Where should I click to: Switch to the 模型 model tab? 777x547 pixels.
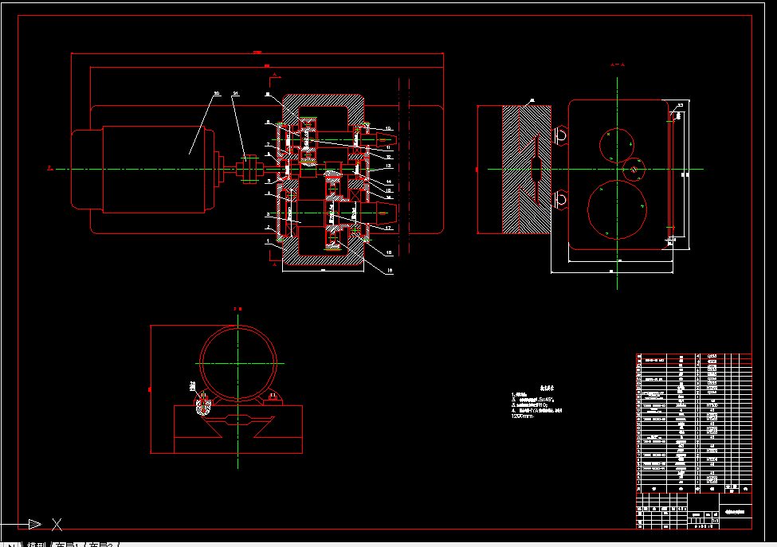[36, 545]
